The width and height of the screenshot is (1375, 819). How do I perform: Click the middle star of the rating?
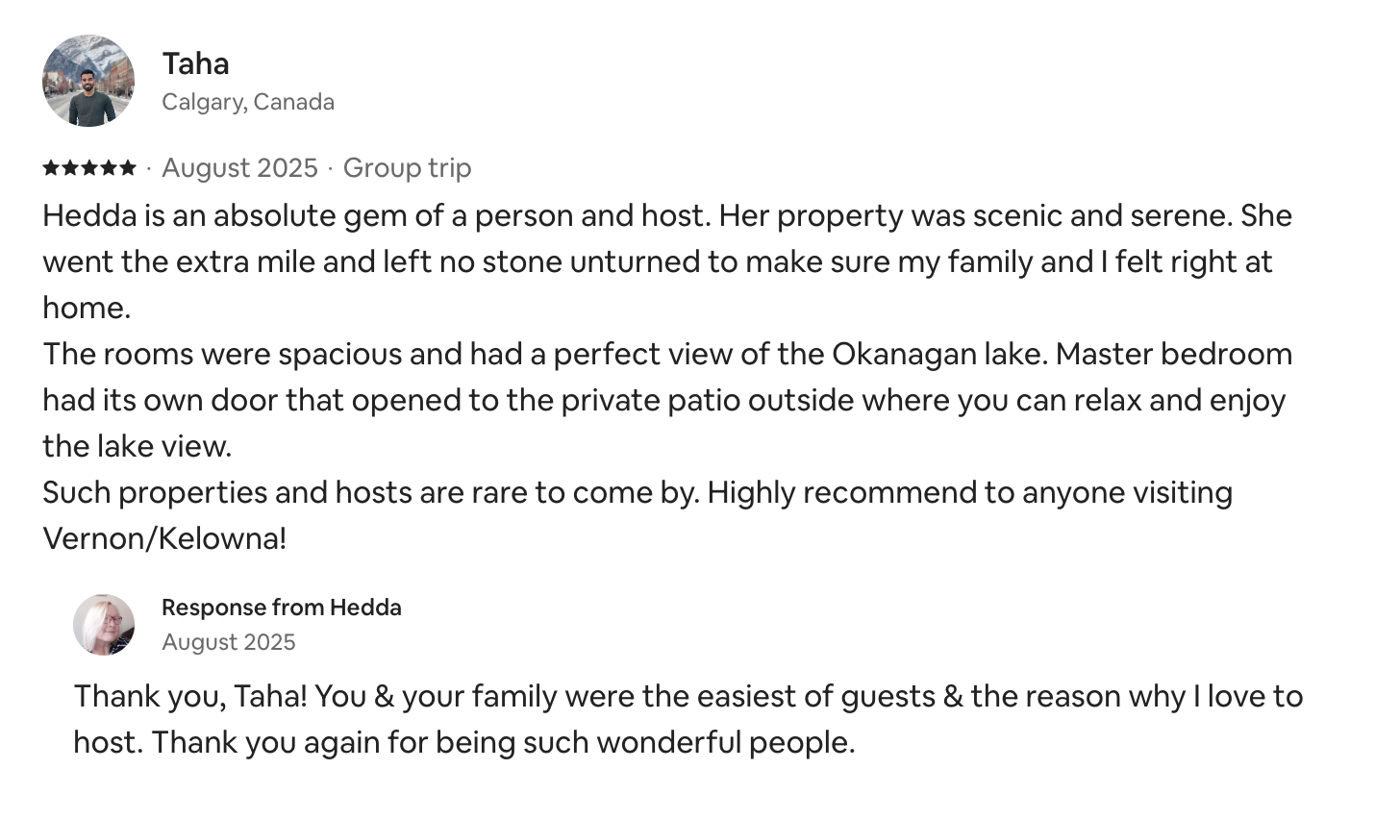(x=89, y=168)
